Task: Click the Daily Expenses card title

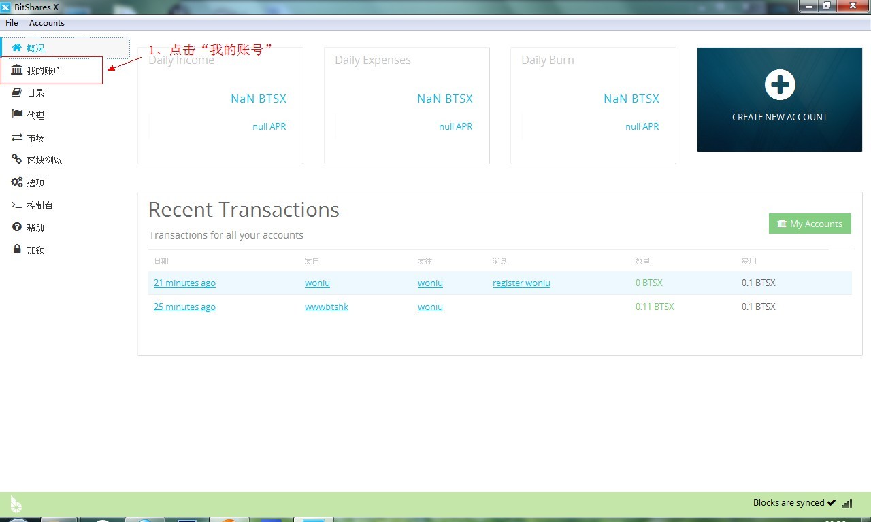Action: click(x=373, y=60)
